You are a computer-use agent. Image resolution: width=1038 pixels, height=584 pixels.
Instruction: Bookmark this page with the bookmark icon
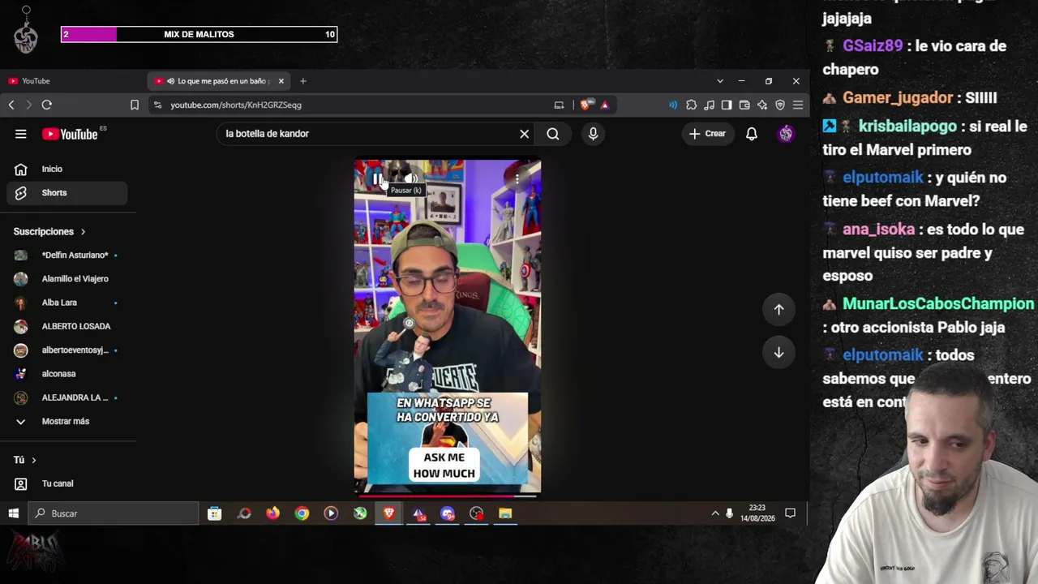click(x=135, y=105)
